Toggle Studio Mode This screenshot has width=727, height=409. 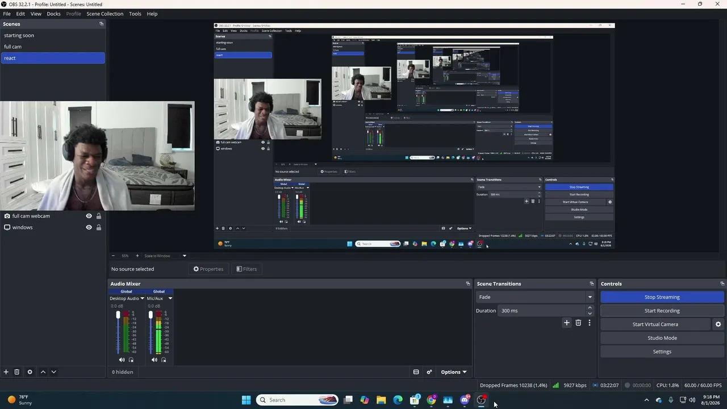662,338
